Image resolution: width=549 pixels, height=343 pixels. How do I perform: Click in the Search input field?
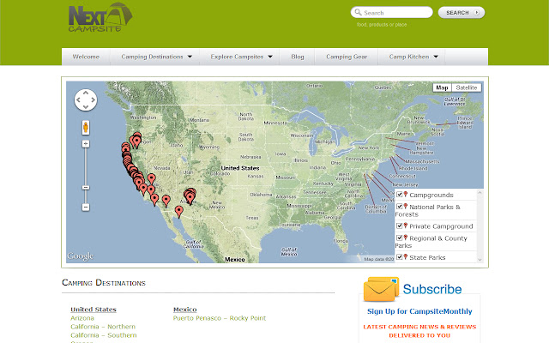coord(392,13)
